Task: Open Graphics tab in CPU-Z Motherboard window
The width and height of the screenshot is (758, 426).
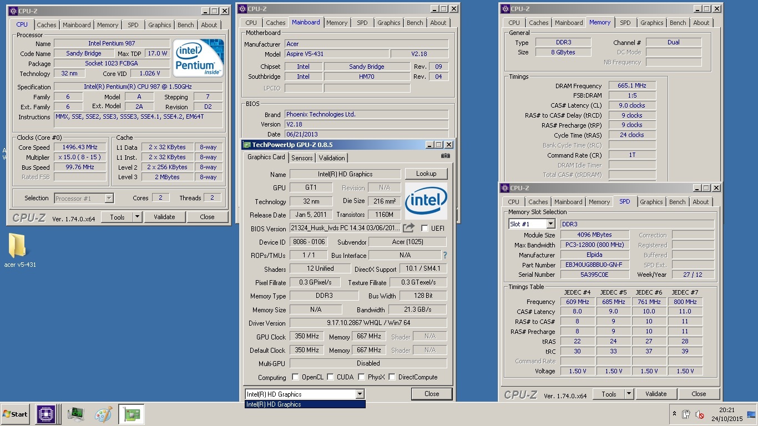Action: tap(389, 23)
